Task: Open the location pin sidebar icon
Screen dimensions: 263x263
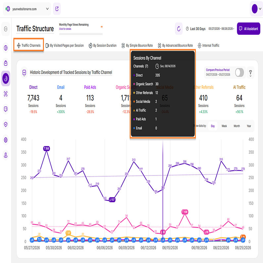Action: click(x=6, y=155)
